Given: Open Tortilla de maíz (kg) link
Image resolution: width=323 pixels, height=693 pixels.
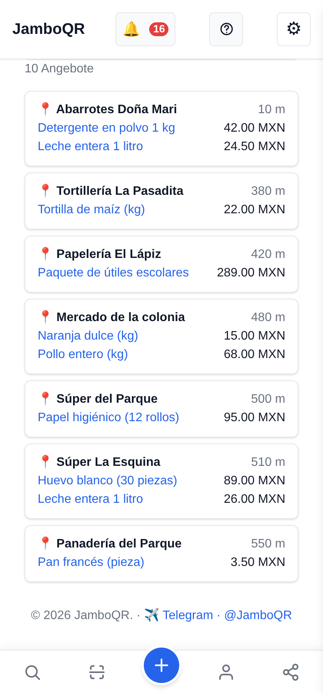Looking at the screenshot, I should coord(92,209).
